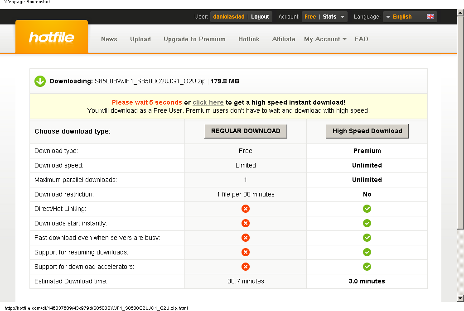Click the '179.8 MB' file size
The image size is (464, 311).
[225, 81]
